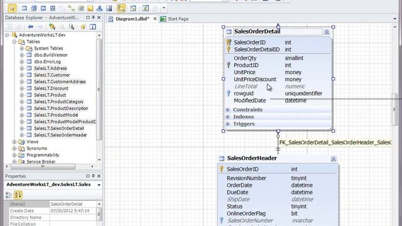Select SalesLT.Address table
This screenshot has width=402, height=226.
[50, 68]
